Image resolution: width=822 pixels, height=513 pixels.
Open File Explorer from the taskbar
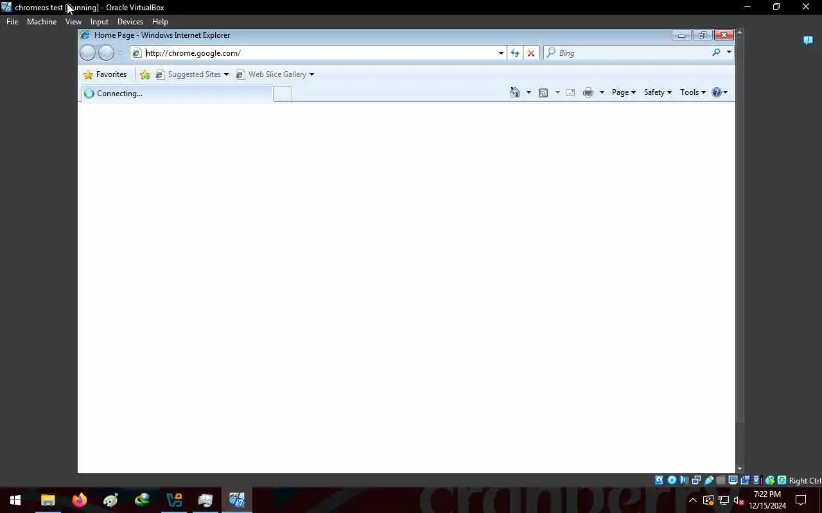click(48, 500)
